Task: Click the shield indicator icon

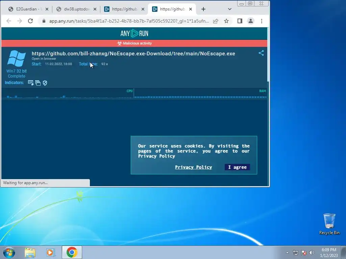Action: (45, 83)
